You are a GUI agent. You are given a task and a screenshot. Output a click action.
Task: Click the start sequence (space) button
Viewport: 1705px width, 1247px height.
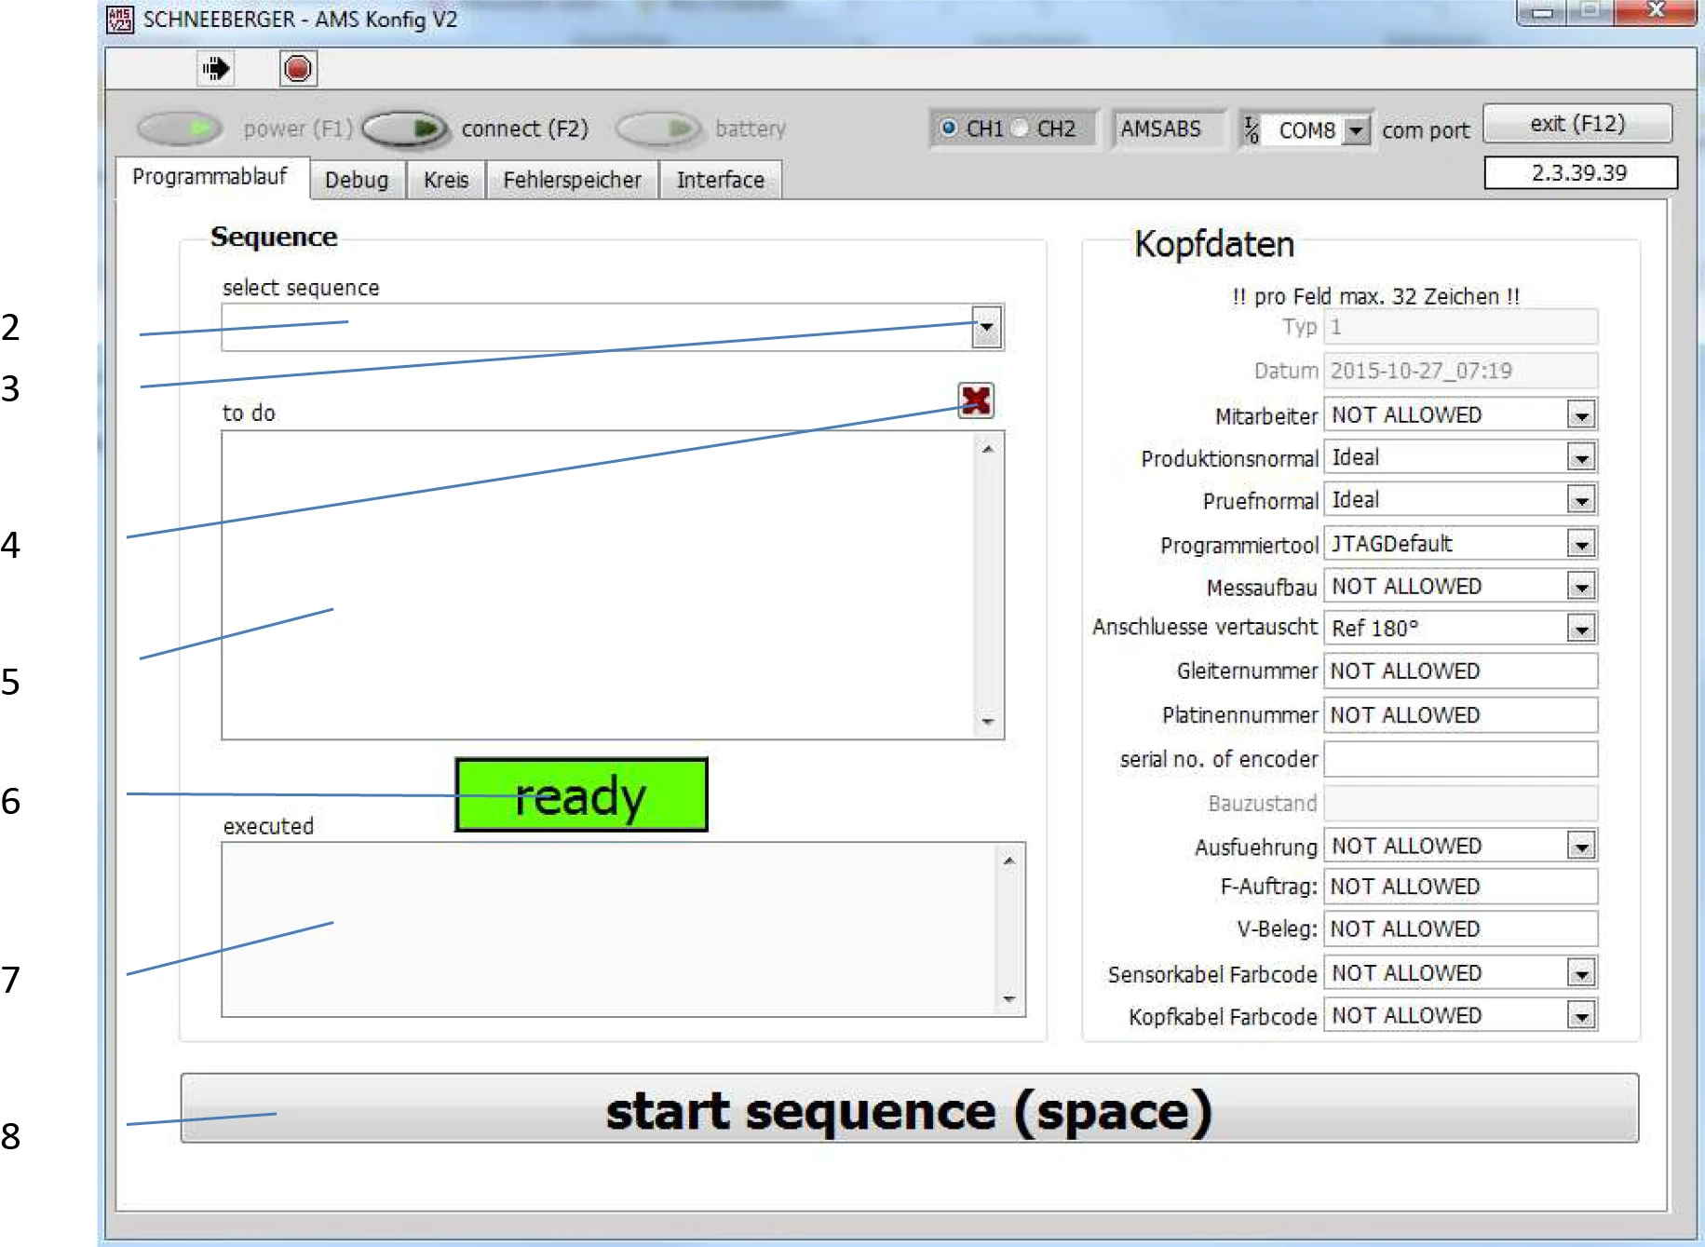pos(909,1109)
